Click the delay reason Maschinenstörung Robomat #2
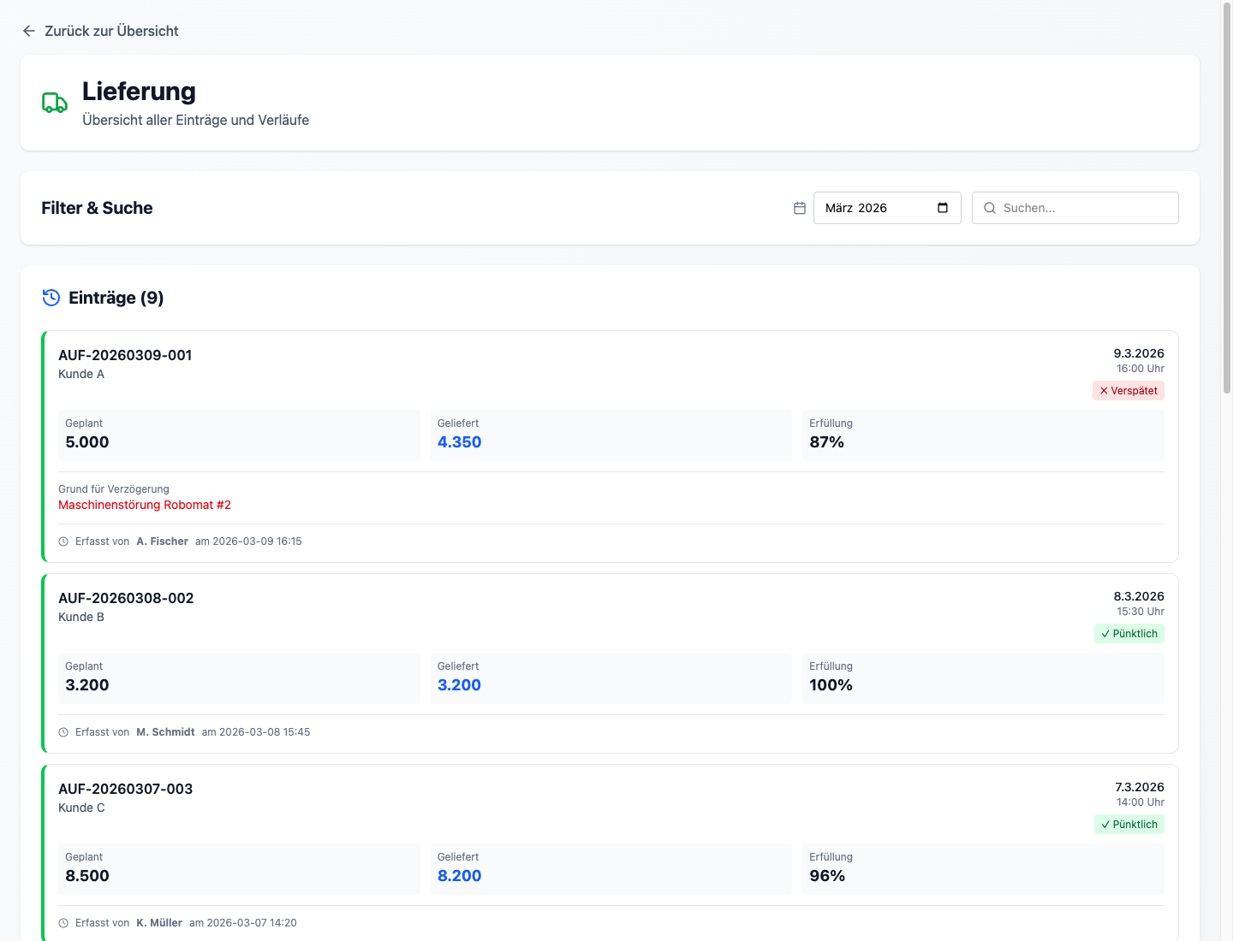 tap(145, 505)
